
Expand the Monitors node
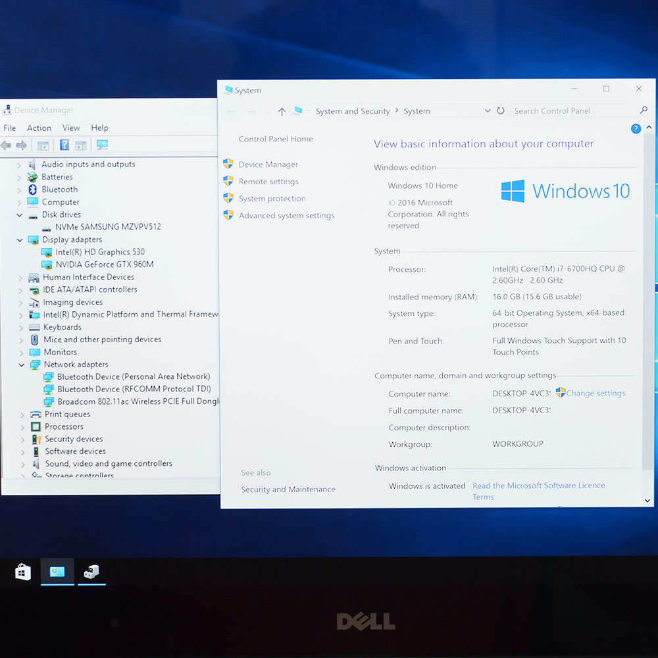tap(22, 353)
